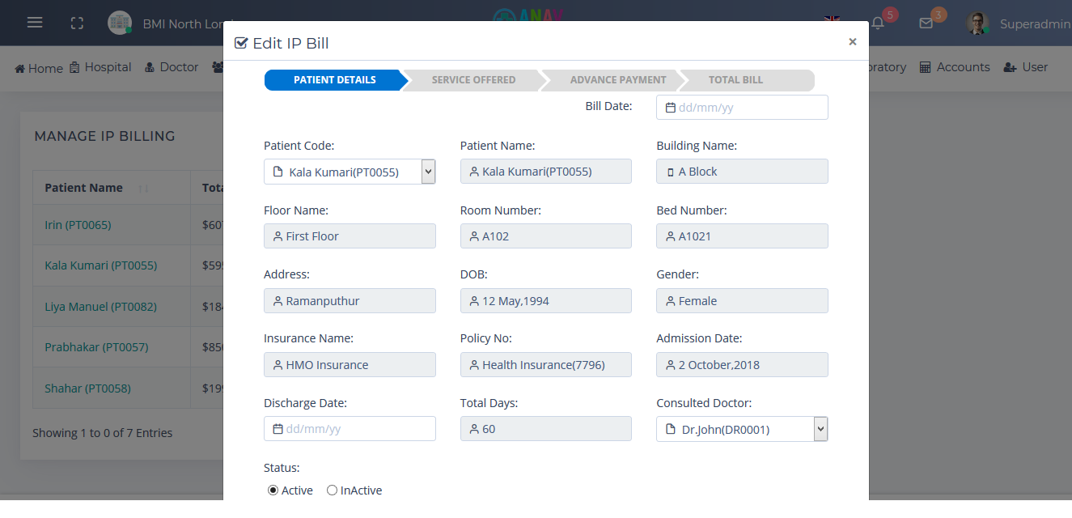This screenshot has width=1072, height=518.
Task: Click the Gender field Female
Action: (742, 300)
